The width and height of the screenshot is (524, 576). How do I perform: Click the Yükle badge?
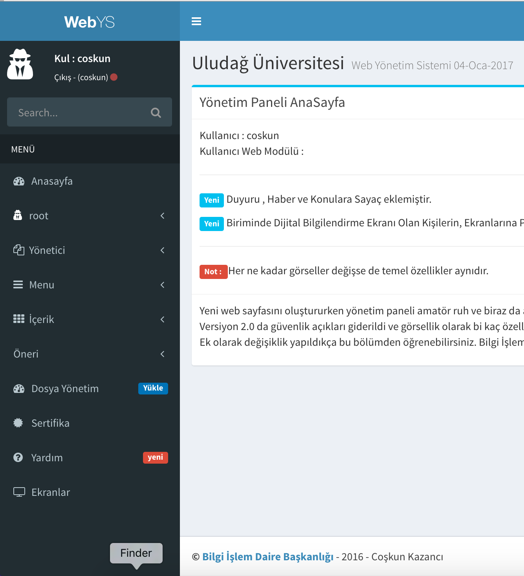153,388
